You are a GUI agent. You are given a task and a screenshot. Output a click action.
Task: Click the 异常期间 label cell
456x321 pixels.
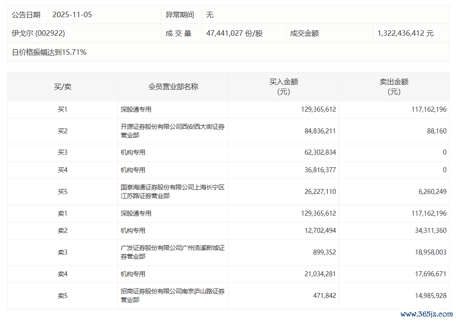coord(180,14)
